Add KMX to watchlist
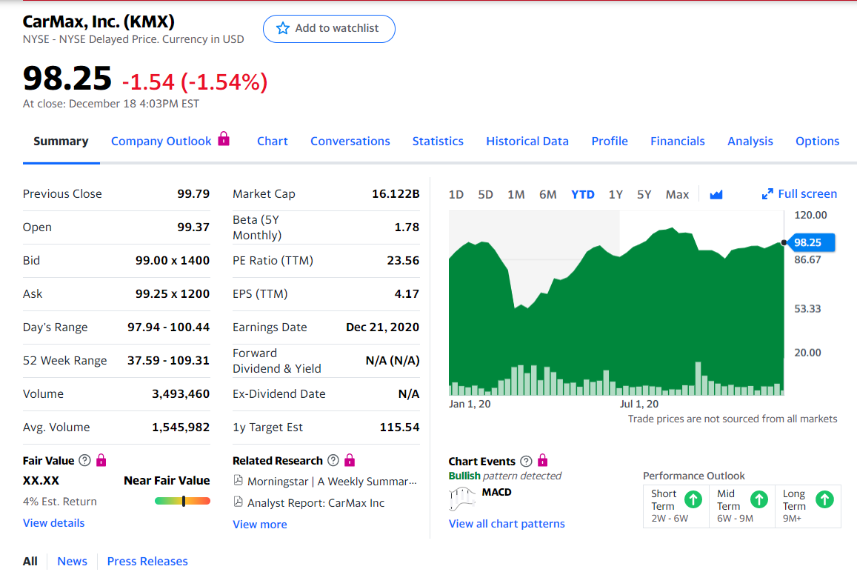This screenshot has width=857, height=572. tap(329, 28)
